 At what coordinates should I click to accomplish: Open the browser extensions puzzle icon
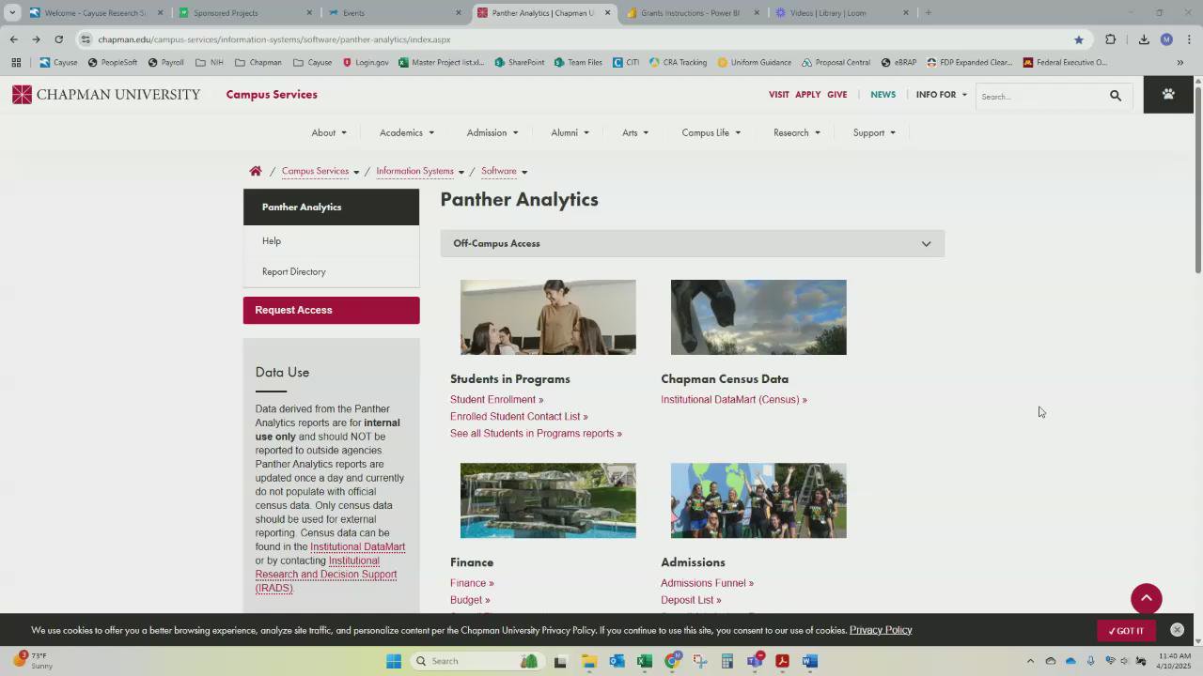[x=1111, y=39]
